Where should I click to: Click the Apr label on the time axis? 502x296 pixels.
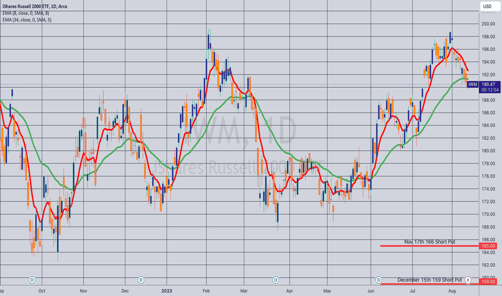coord(289,291)
